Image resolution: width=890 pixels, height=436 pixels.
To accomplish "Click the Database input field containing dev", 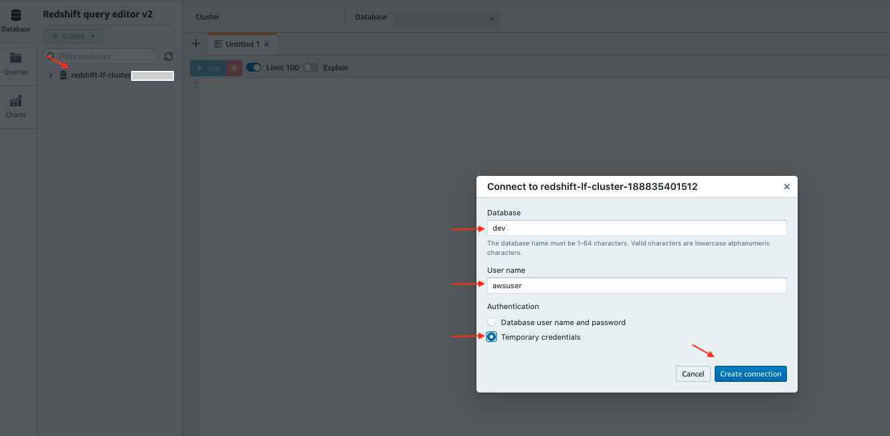I will 637,228.
